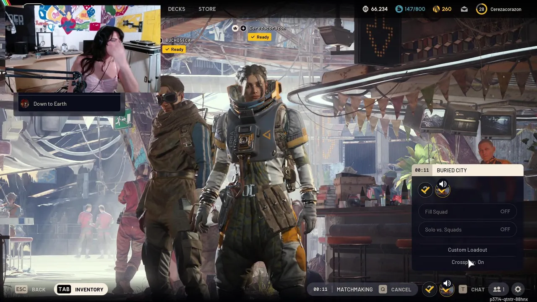Open the Custom Loadout option
The width and height of the screenshot is (537, 302).
coord(467,250)
